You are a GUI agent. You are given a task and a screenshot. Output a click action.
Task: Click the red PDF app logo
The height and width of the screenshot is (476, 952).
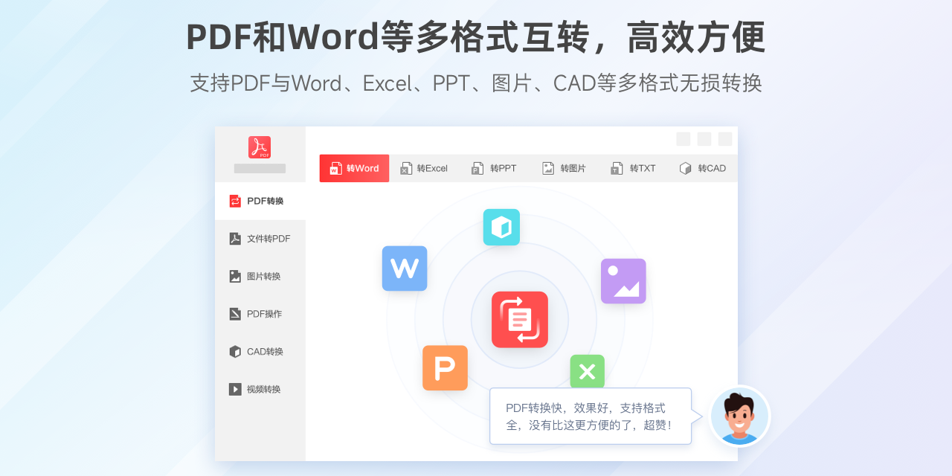pyautogui.click(x=260, y=147)
